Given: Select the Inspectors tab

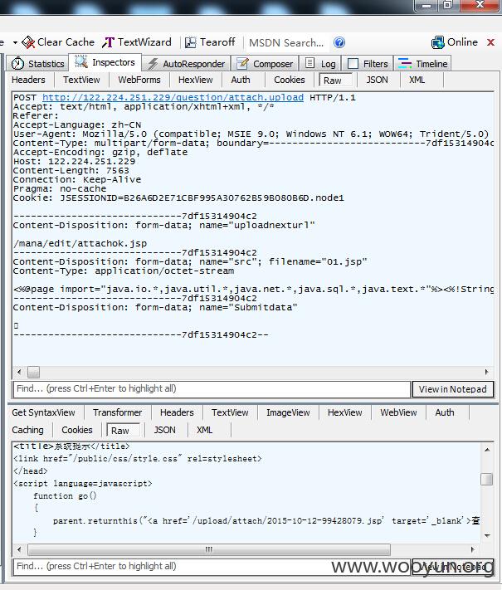Looking at the screenshot, I should pos(105,62).
